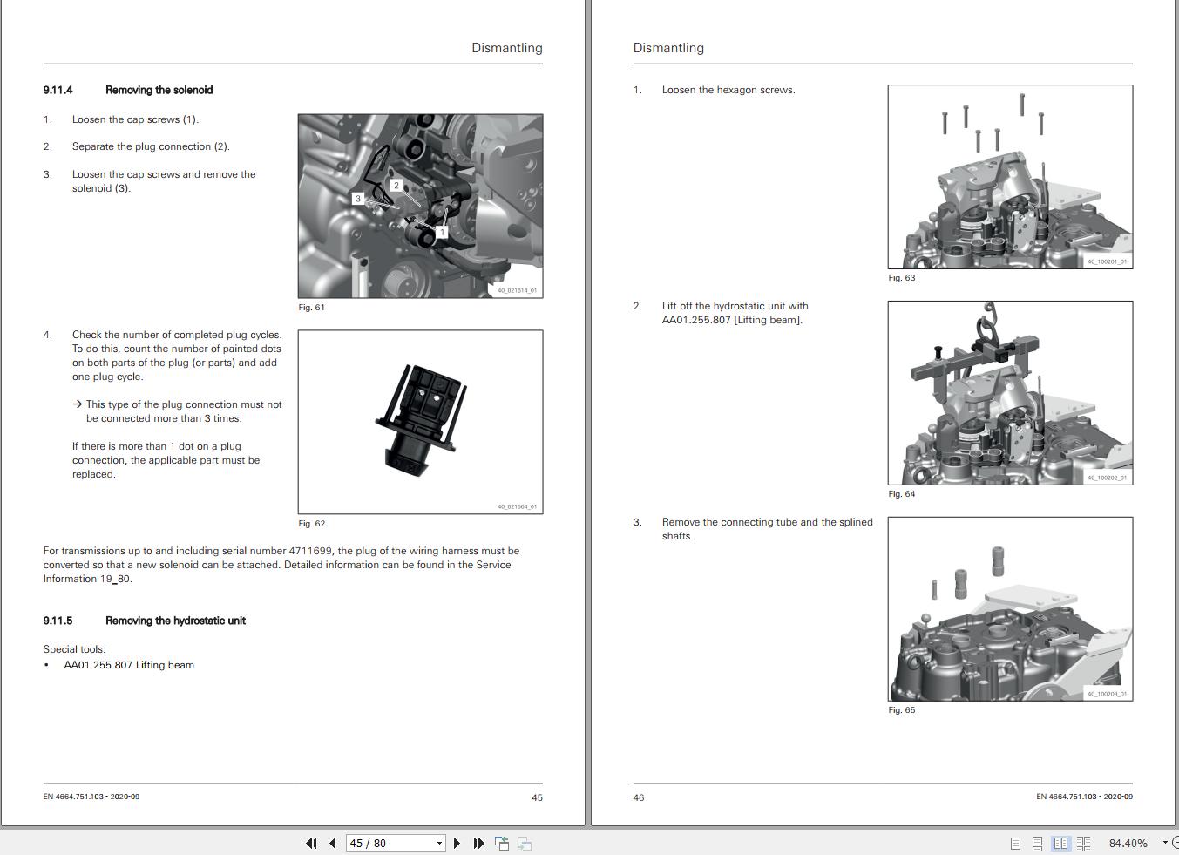Viewport: 1179px width, 855px height.
Task: Advance to the next page
Action: click(457, 843)
